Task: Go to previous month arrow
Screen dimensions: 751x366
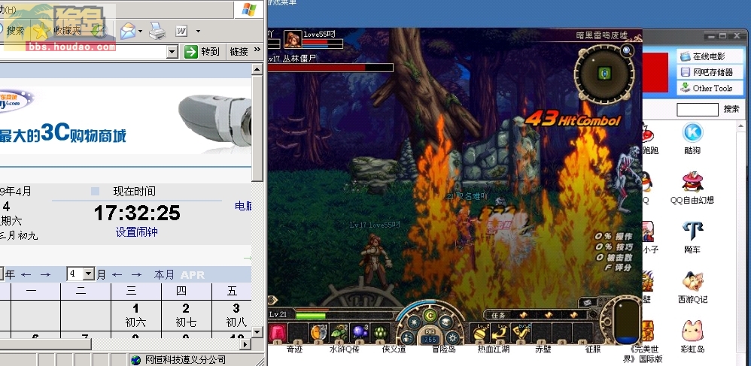Action: pyautogui.click(x=117, y=274)
